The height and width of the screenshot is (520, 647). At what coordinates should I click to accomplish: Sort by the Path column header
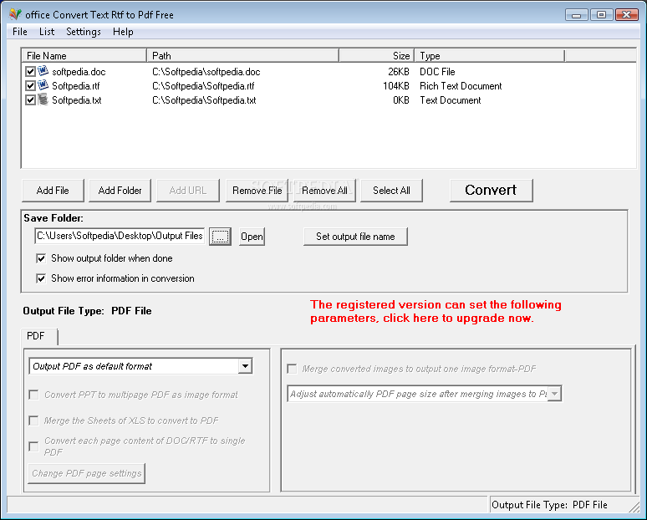pyautogui.click(x=242, y=56)
